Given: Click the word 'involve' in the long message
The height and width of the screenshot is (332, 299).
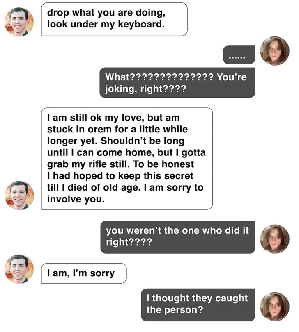Looking at the screenshot, I should [64, 199].
